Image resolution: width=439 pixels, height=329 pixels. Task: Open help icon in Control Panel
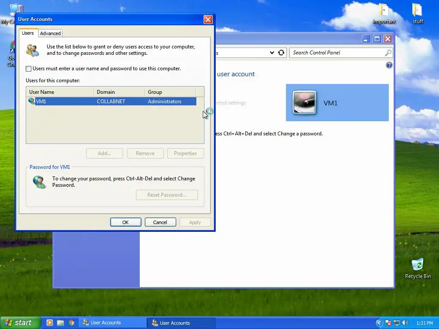389,65
